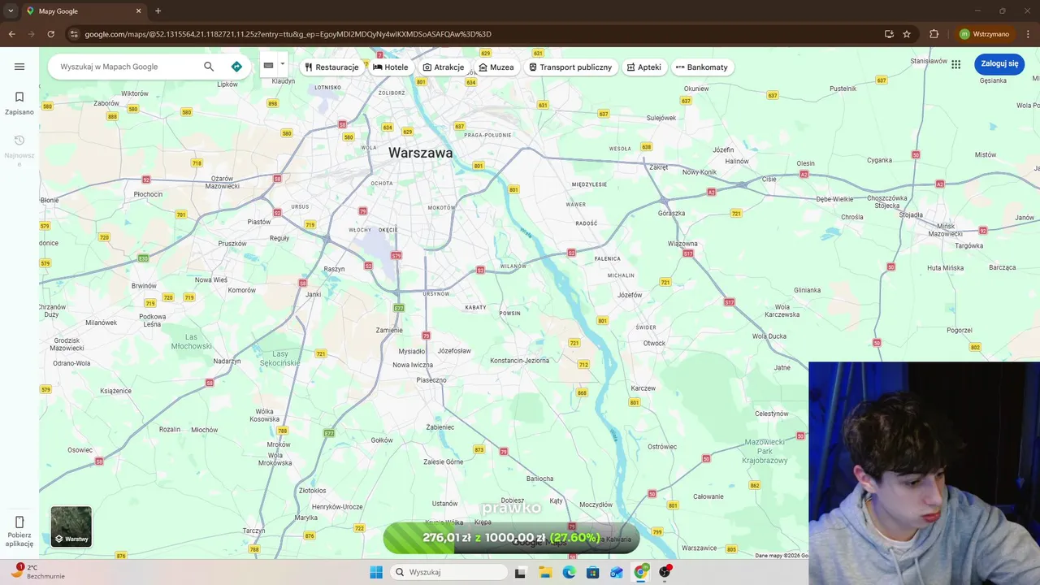Click the Chrome forward arrow

31,34
